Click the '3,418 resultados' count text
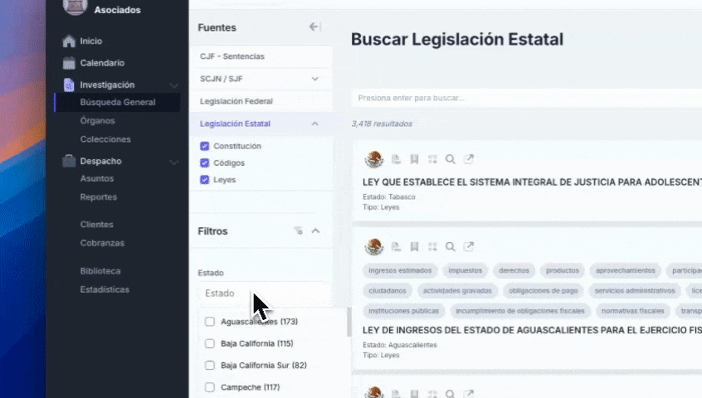 382,124
